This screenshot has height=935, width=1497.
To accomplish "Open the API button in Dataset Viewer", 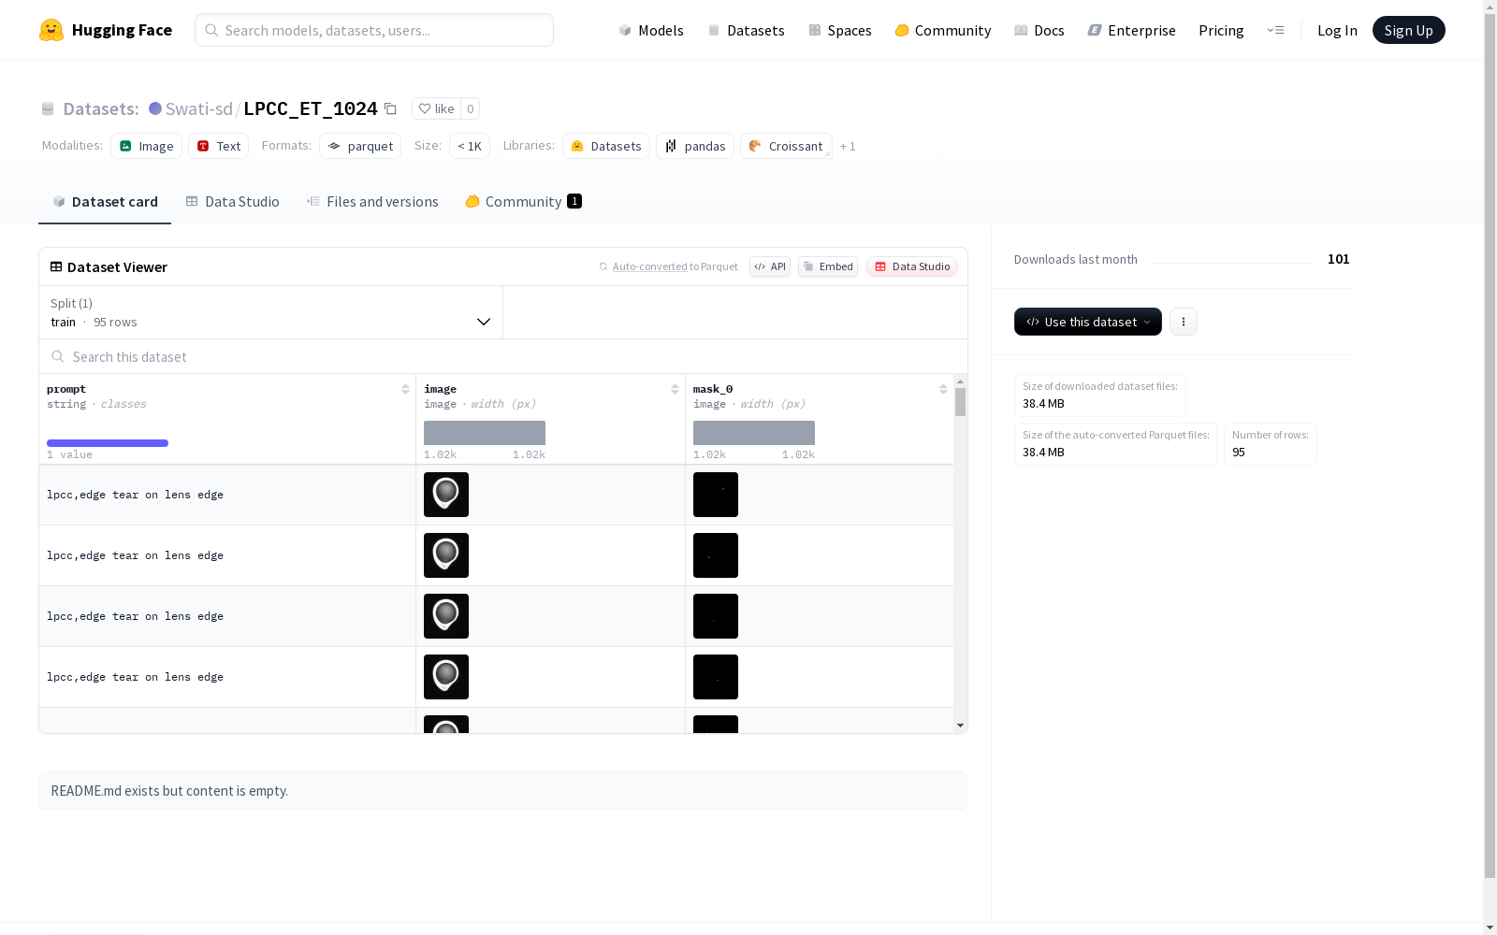I will pos(770,266).
